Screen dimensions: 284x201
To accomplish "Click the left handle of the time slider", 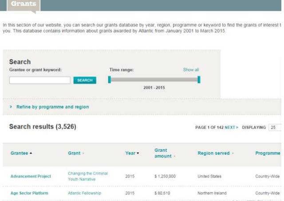I will 110,80.
